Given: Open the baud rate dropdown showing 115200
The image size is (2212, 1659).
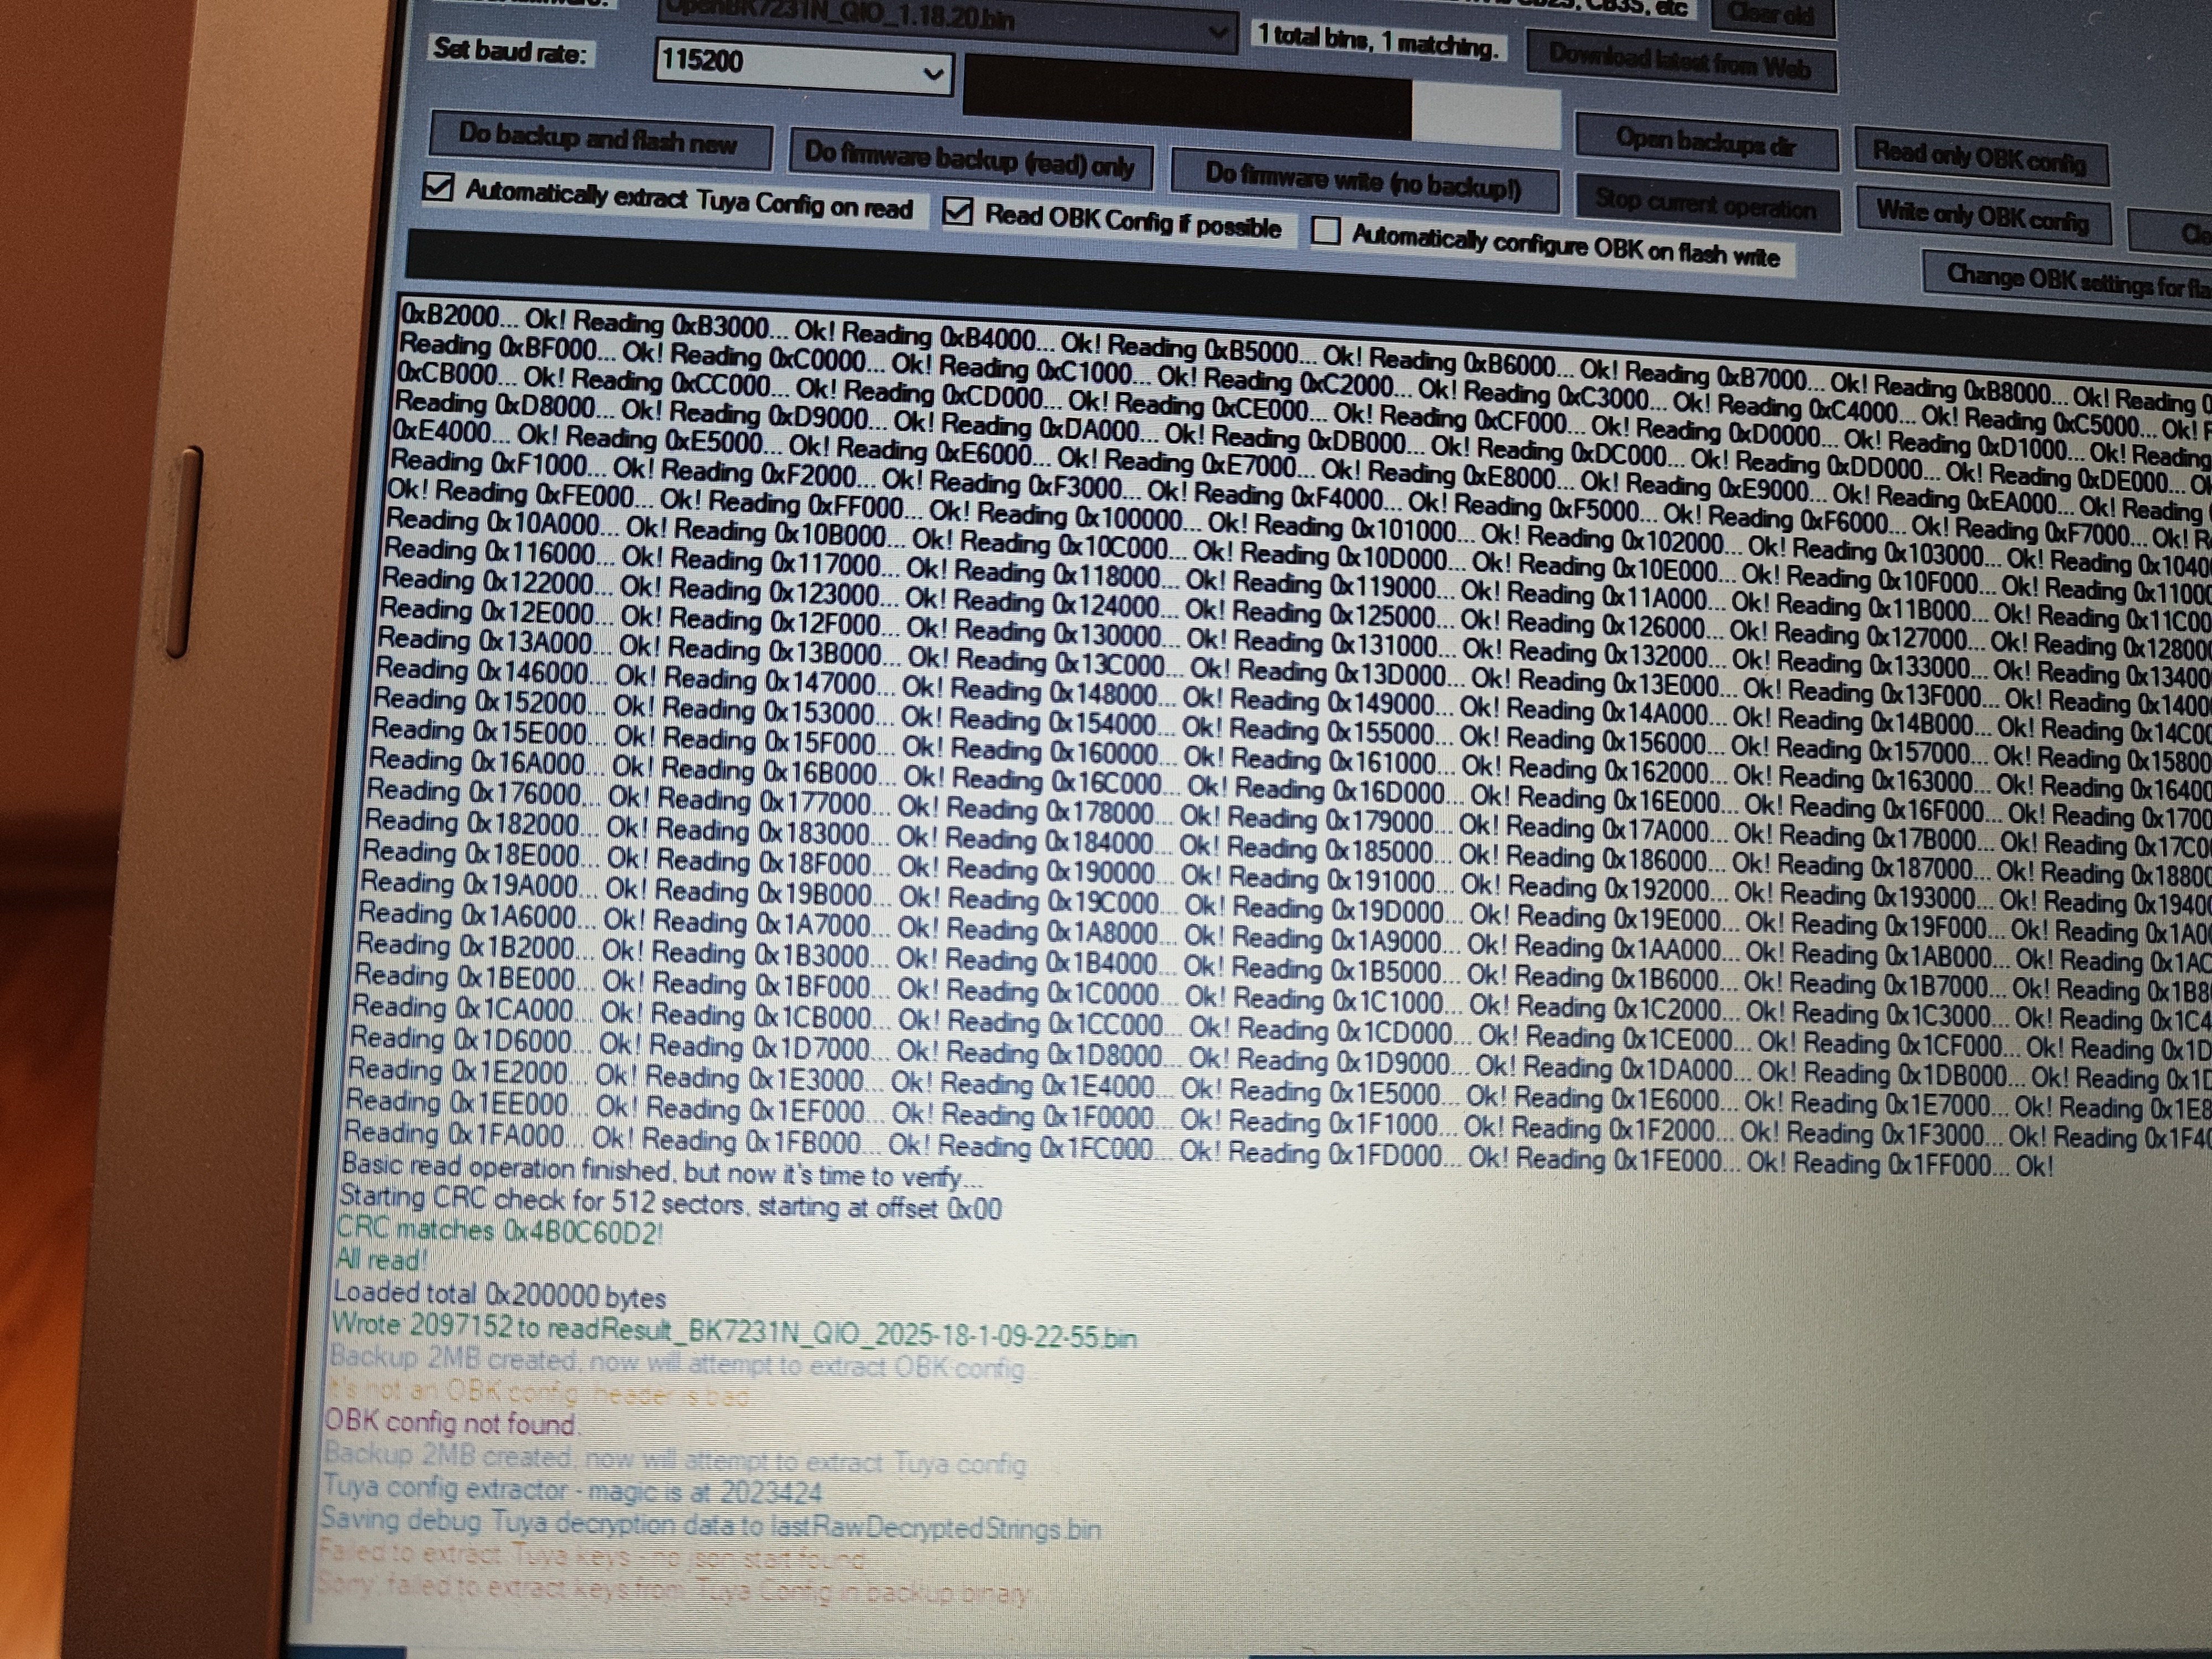Looking at the screenshot, I should click(x=803, y=67).
